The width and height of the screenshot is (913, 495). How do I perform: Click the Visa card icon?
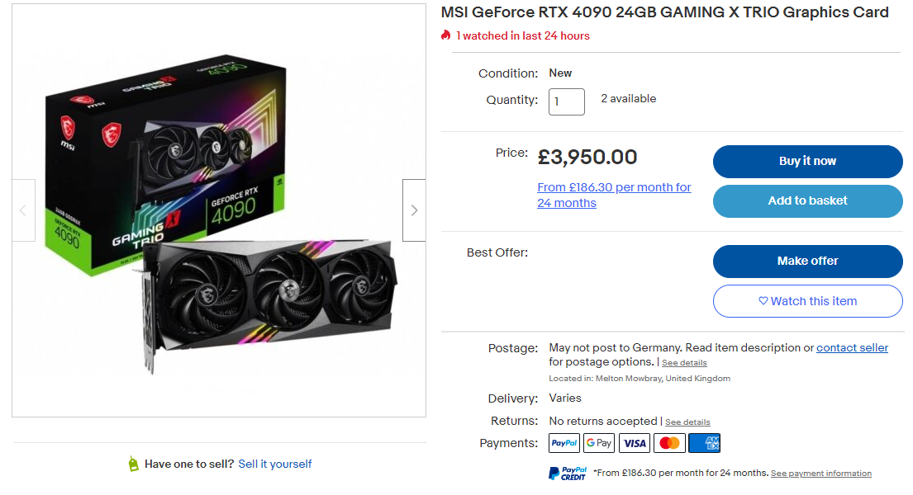(x=635, y=443)
